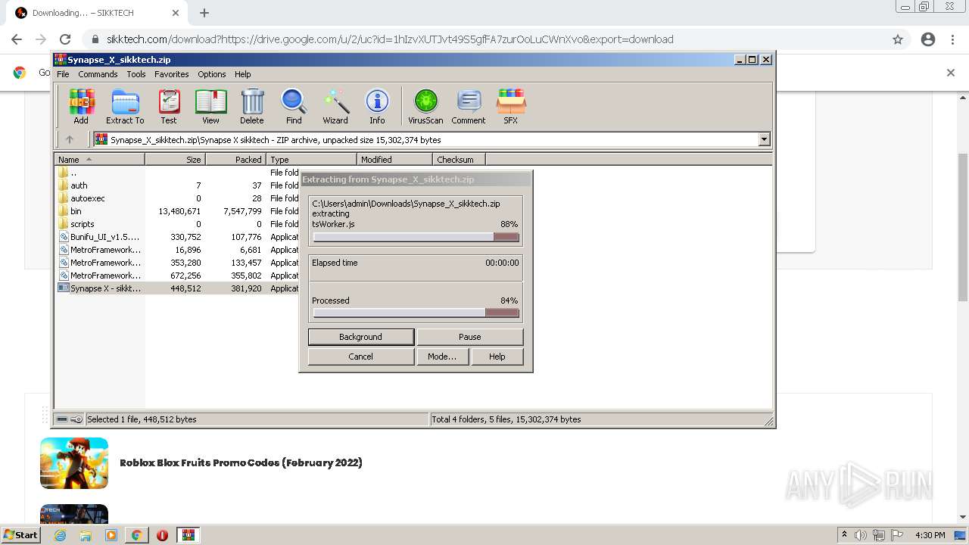This screenshot has height=545, width=969.
Task: Select the autoexec folder
Action: [x=88, y=198]
